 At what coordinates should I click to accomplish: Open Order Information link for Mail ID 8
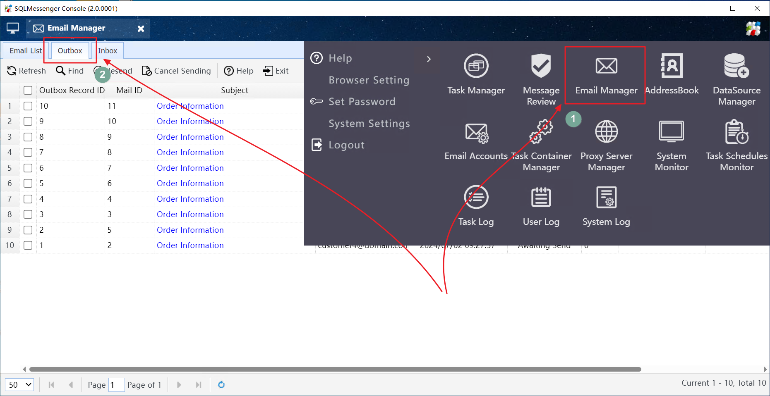190,153
